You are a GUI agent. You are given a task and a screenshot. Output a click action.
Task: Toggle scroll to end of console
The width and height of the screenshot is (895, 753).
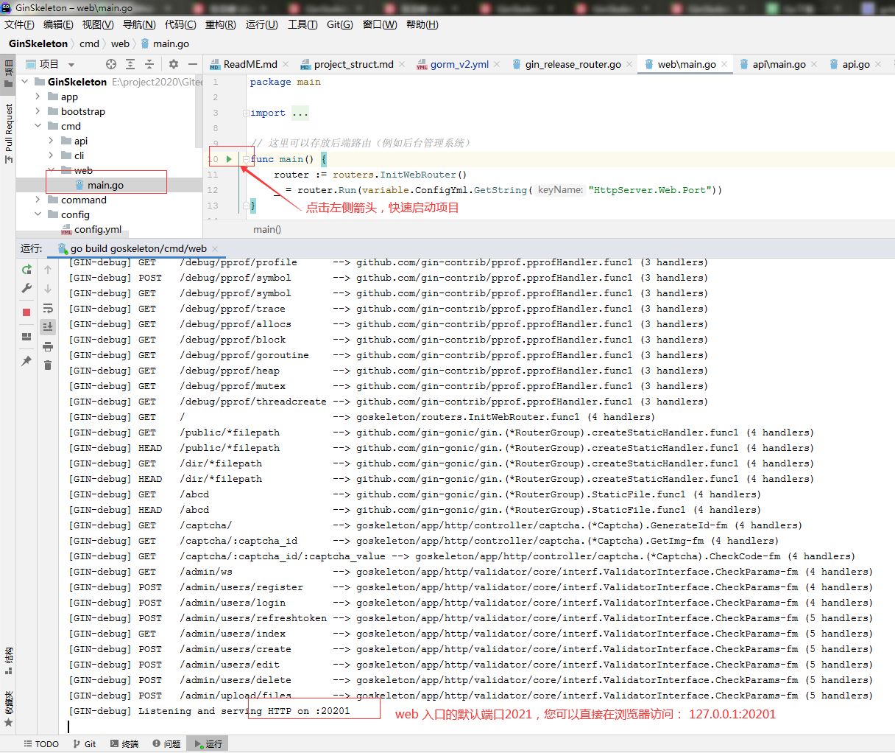point(48,326)
